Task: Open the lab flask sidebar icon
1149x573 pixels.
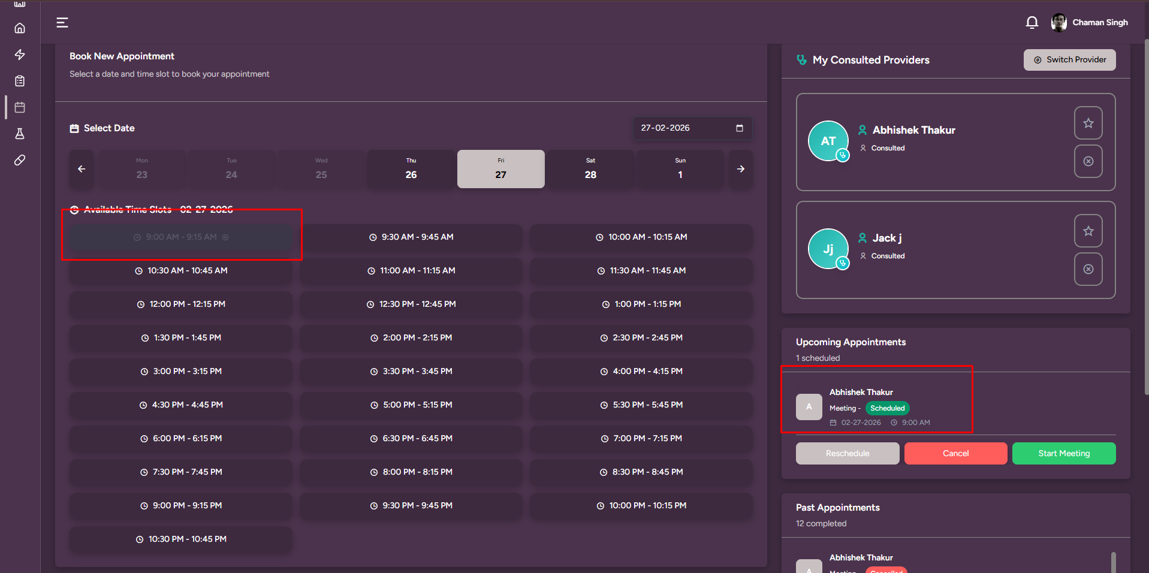Action: coord(20,134)
